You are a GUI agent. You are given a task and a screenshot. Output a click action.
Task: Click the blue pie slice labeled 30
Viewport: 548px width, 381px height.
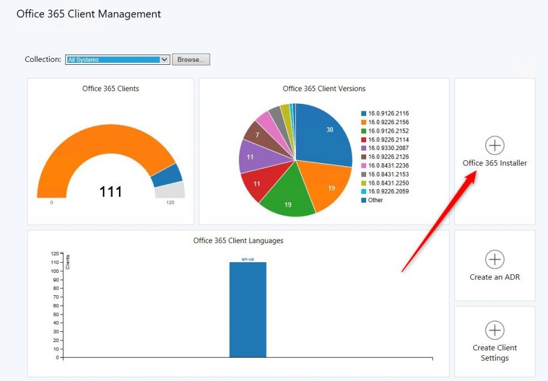point(324,134)
